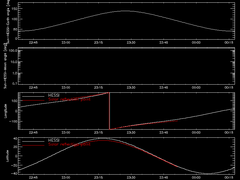Select 00:15 time label under Earth angle plot

click(x=229, y=43)
